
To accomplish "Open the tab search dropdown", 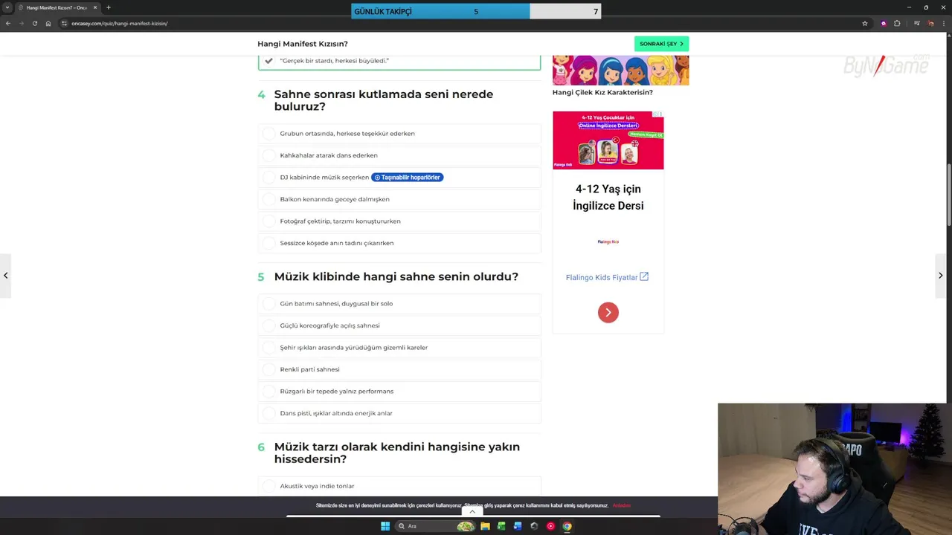I will click(x=7, y=7).
